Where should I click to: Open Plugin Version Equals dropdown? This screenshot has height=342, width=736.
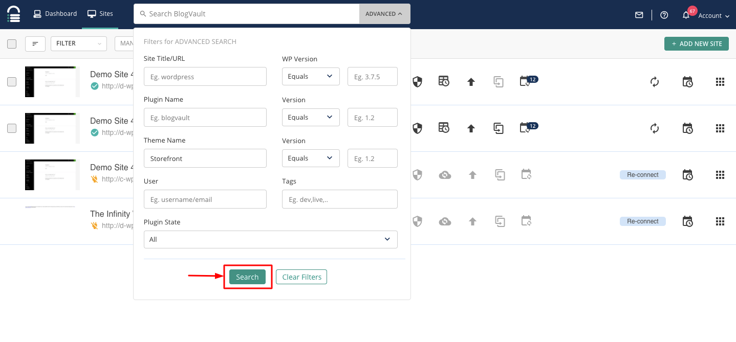click(311, 117)
